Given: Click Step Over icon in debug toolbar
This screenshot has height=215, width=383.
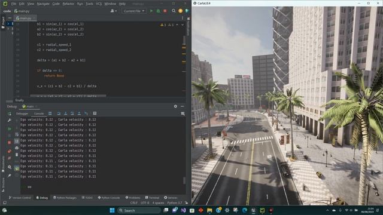Looking at the screenshot, I should [x=59, y=113].
